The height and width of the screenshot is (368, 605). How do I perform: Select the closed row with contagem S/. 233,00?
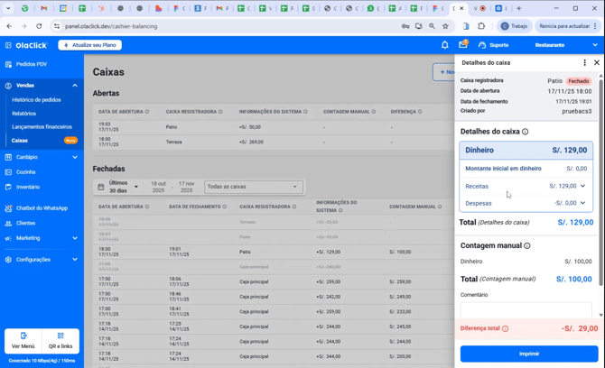[274, 312]
